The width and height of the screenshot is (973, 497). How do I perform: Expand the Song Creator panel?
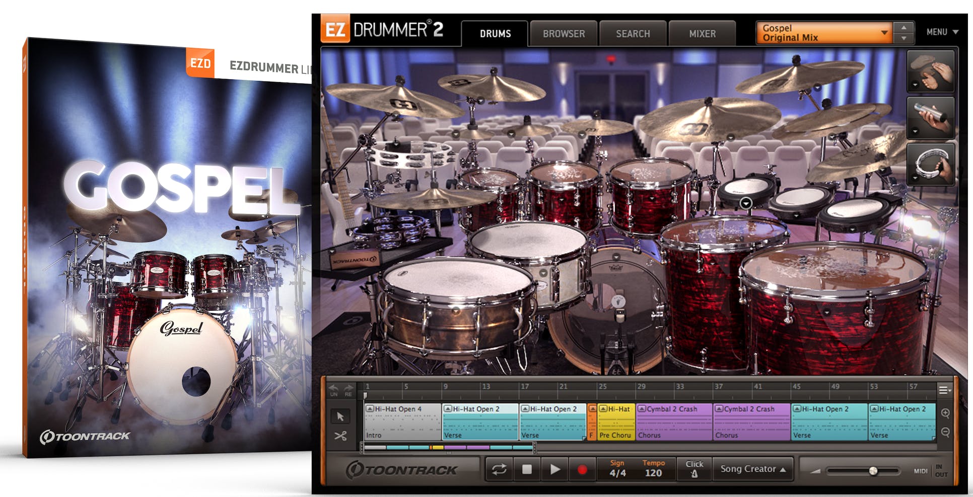(753, 469)
